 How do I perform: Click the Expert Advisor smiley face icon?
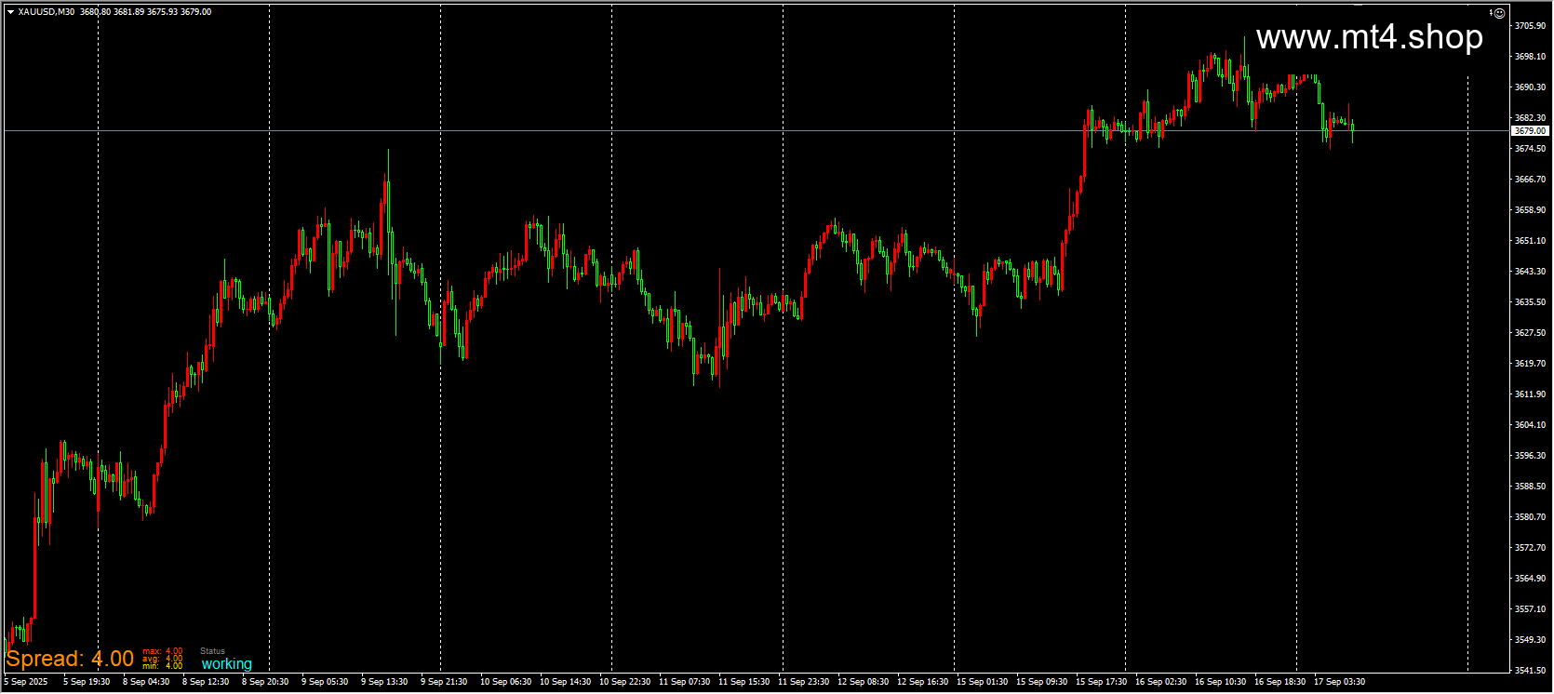point(1499,13)
